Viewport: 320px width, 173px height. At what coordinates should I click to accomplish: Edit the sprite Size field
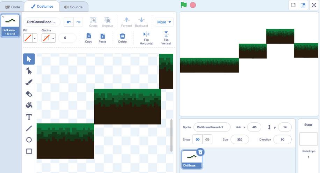click(x=240, y=140)
